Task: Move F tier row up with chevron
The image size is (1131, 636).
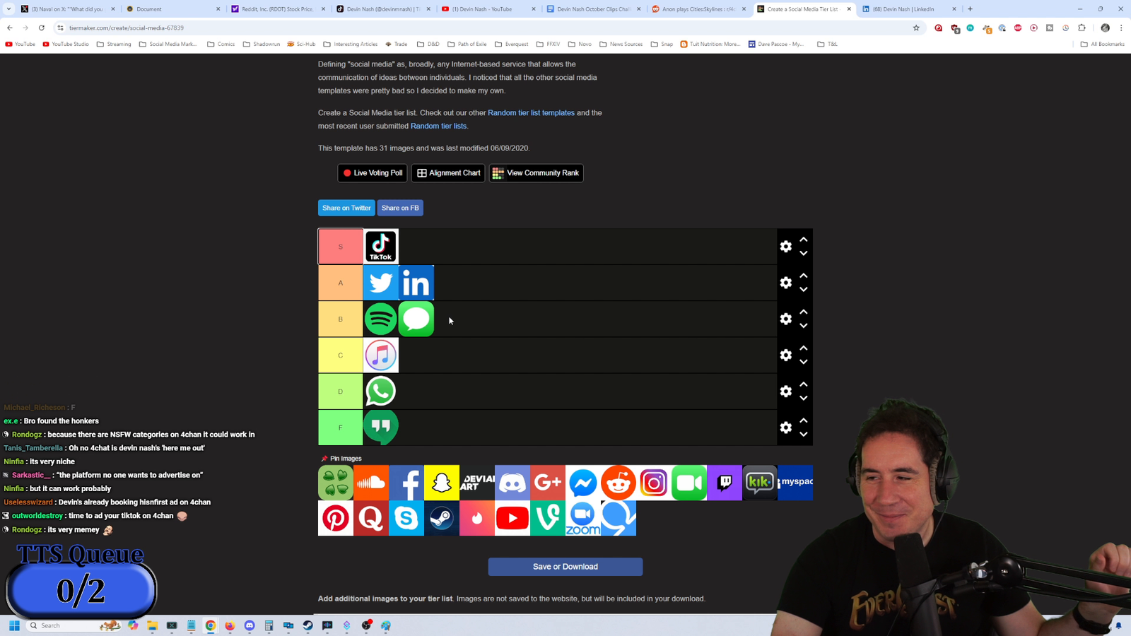Action: tap(804, 420)
